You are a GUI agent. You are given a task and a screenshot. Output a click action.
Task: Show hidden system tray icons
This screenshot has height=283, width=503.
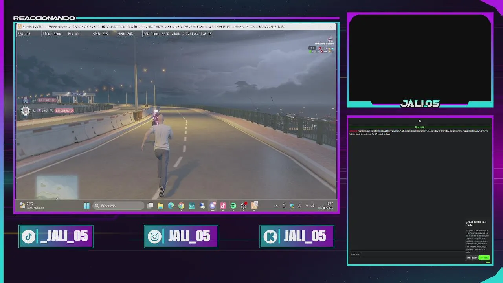coord(277,206)
